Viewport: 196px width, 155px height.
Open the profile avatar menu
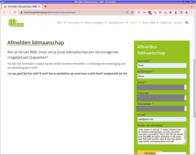pyautogui.click(x=186, y=12)
